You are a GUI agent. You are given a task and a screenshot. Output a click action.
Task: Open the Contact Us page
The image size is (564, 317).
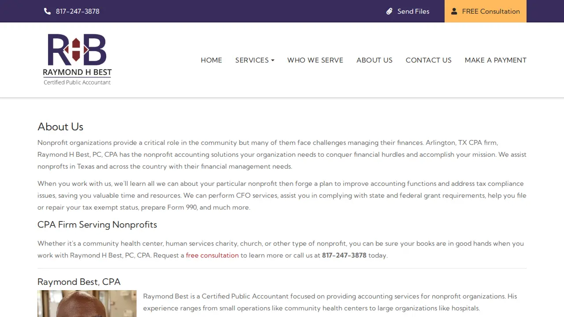pyautogui.click(x=429, y=60)
